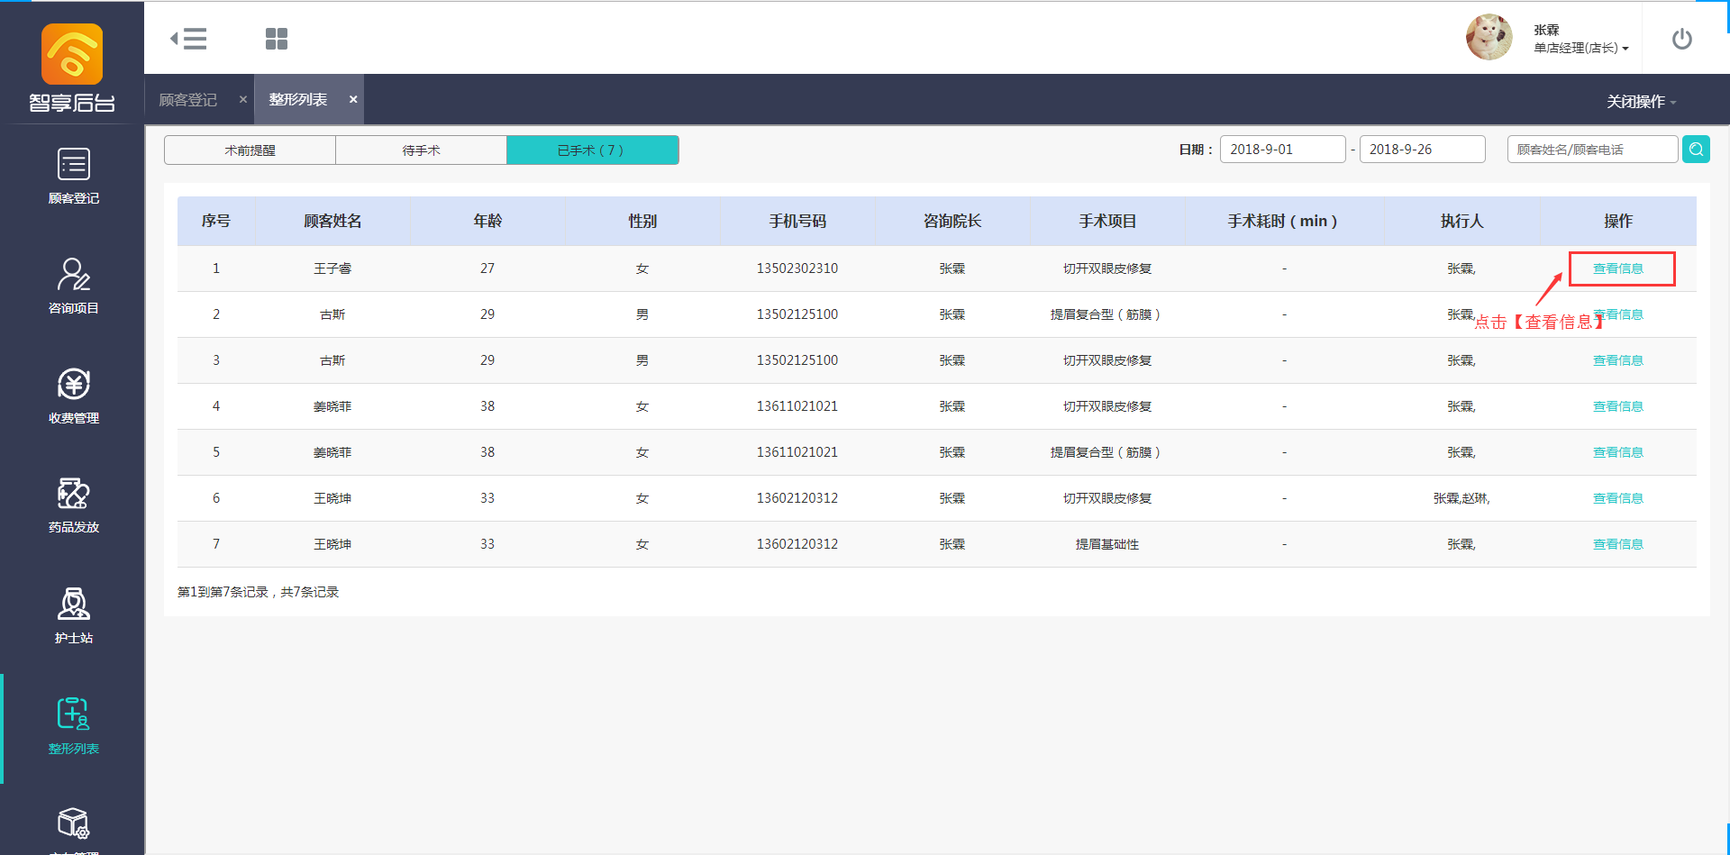Click the 顾客姓名 column header
Screen dimensions: 1730x855
point(332,221)
